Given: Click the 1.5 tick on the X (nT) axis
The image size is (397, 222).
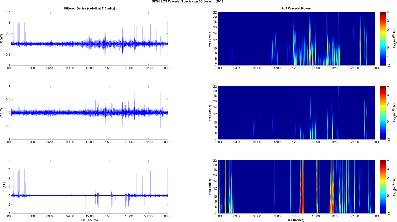Looking at the screenshot, I should point(8,12).
